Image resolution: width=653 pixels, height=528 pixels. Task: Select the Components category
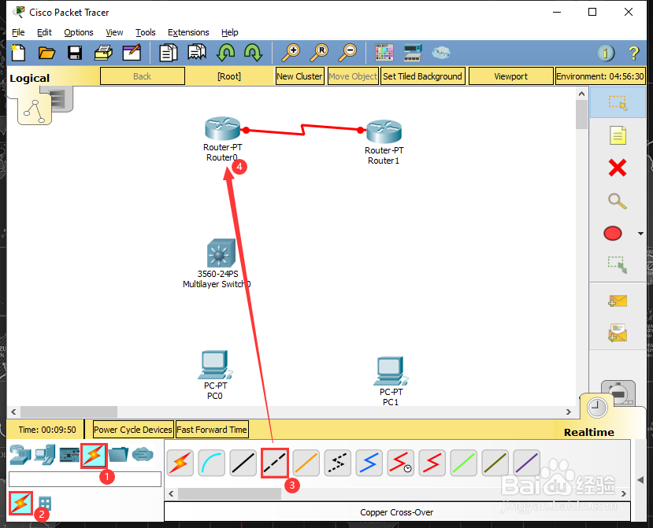tap(69, 455)
